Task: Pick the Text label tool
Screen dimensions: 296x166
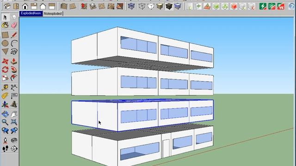Action: point(14,95)
